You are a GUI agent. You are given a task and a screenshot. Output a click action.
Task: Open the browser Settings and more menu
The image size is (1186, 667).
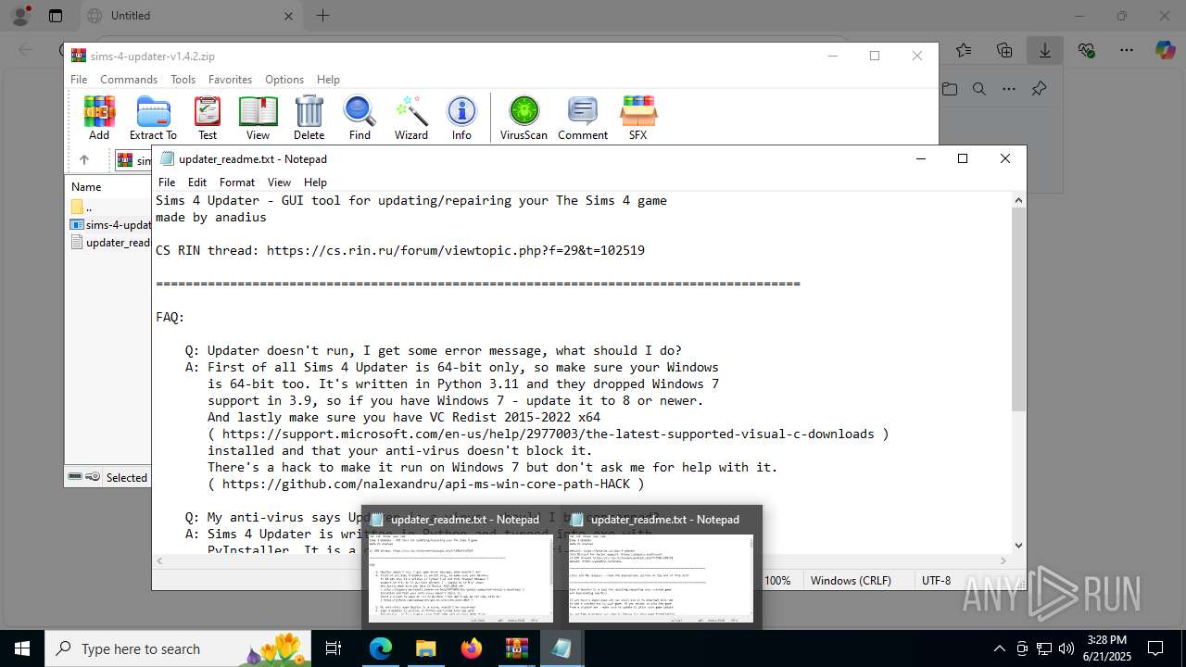pyautogui.click(x=1127, y=50)
